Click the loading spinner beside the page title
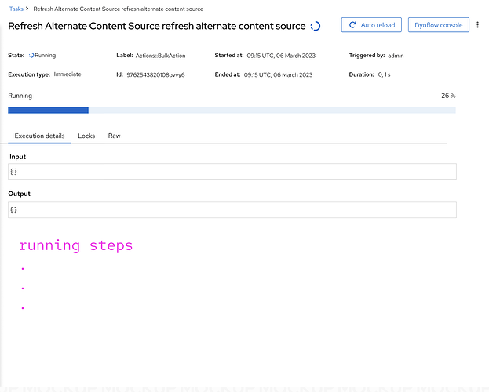 coord(316,26)
